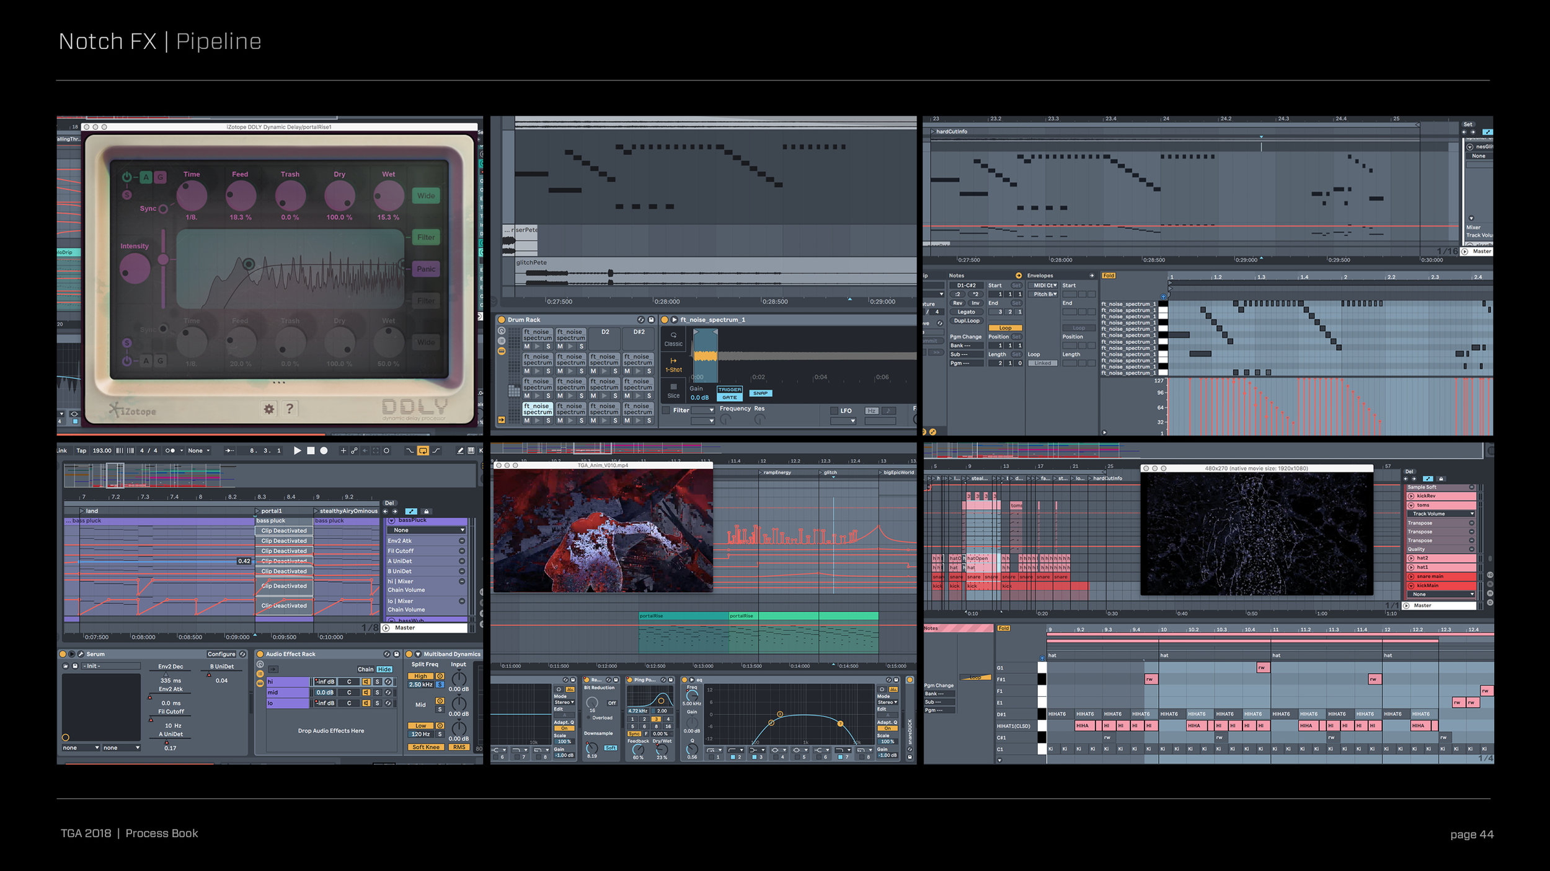Click the Wet knob showing 15.3 %
Screen dimensions: 1550x871
(389, 196)
